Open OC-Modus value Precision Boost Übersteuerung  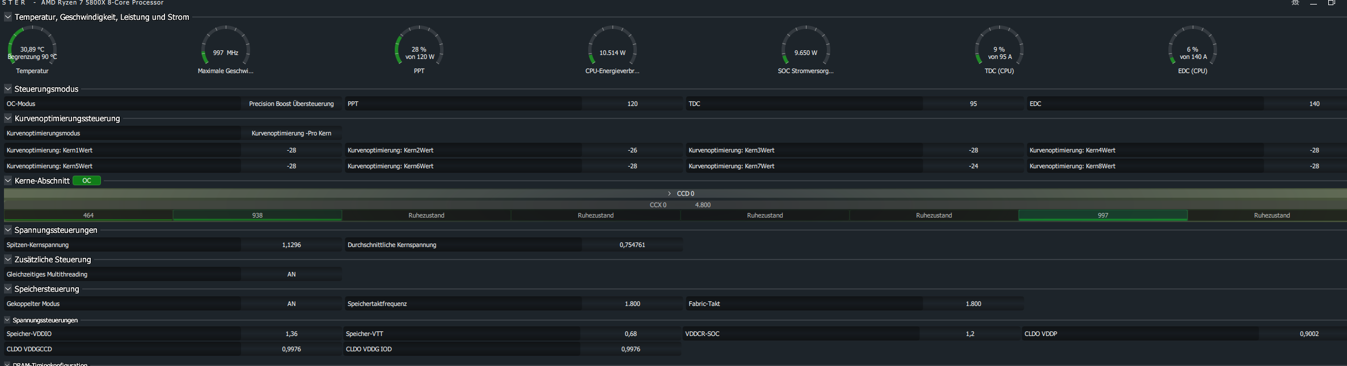click(x=292, y=104)
